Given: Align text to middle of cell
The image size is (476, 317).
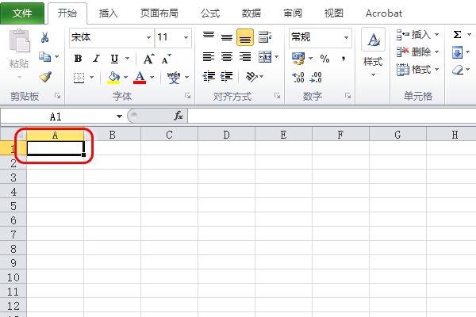Looking at the screenshot, I should click(x=227, y=37).
